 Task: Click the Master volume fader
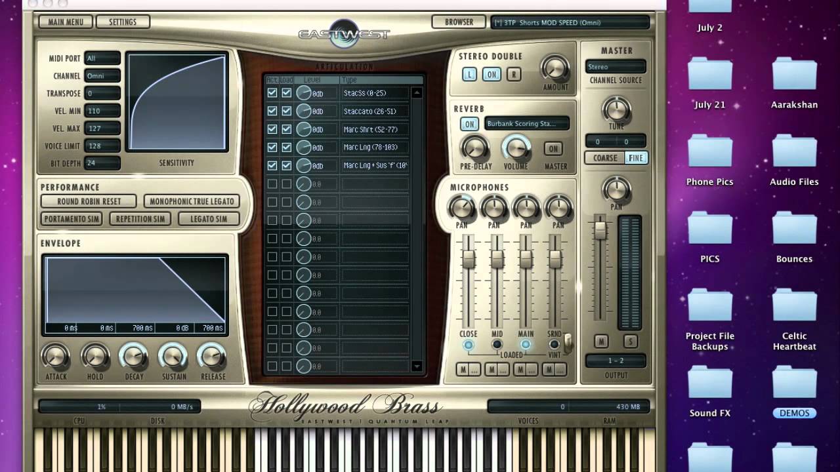tap(599, 229)
